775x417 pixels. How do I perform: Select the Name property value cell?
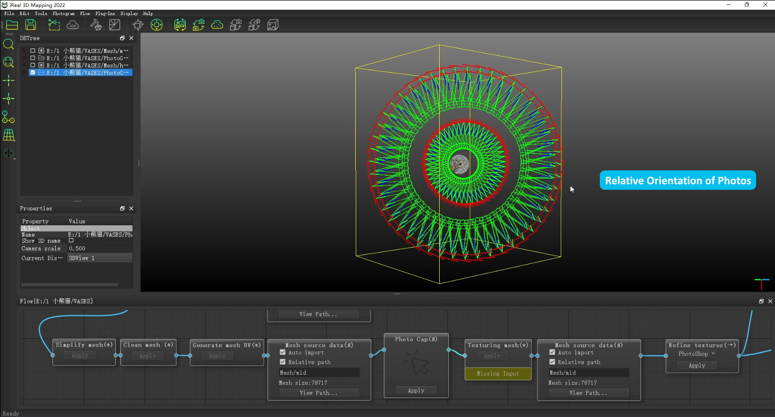pos(99,234)
